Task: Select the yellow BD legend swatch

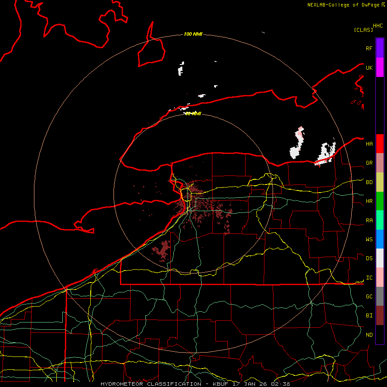Action: [x=380, y=182]
